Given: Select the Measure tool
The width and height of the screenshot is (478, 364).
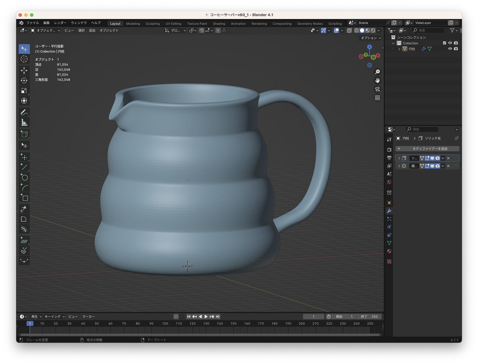Looking at the screenshot, I should pyautogui.click(x=24, y=123).
